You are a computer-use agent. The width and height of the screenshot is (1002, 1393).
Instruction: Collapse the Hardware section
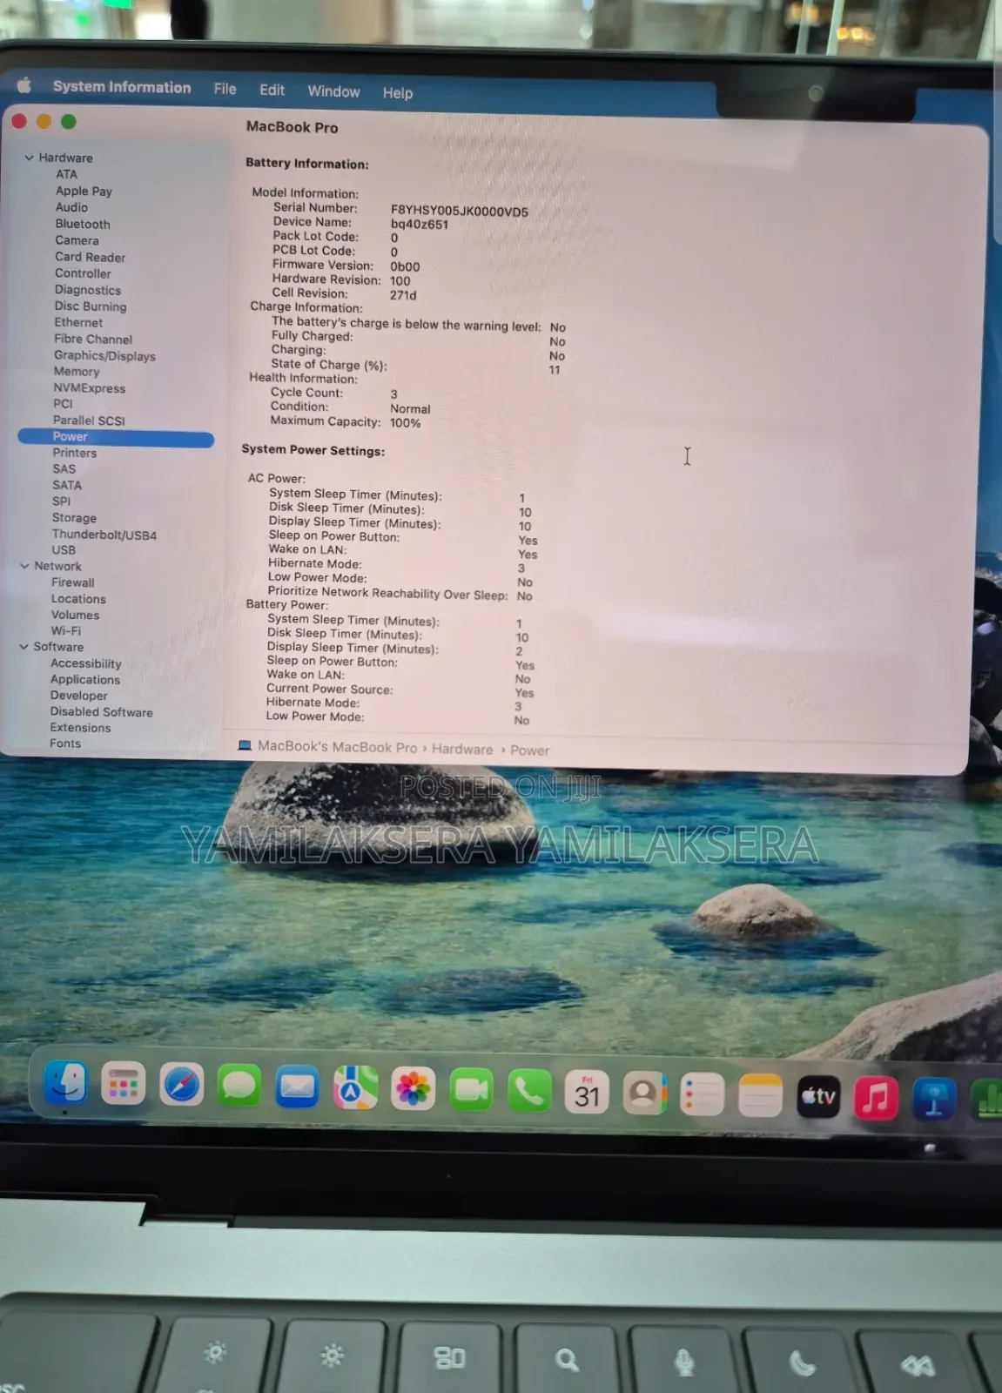coord(29,158)
